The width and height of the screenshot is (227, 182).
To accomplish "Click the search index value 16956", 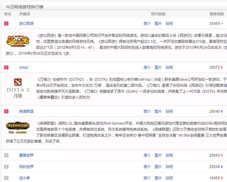I will pyautogui.click(x=215, y=178).
